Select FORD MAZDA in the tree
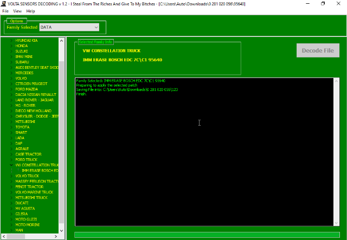Viewport: 347px width, 240px height. pos(27,89)
